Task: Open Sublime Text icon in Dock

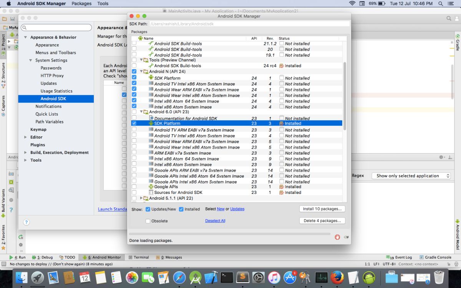Action: tap(242, 277)
